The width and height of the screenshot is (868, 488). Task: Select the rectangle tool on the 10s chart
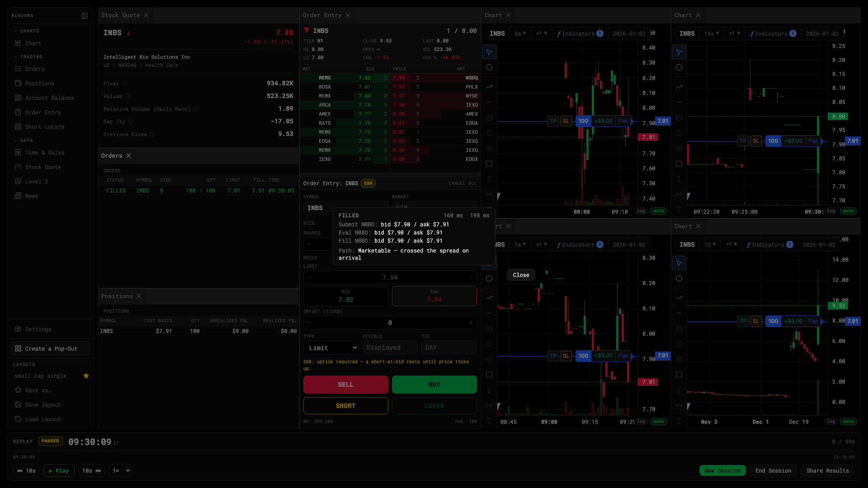click(679, 164)
